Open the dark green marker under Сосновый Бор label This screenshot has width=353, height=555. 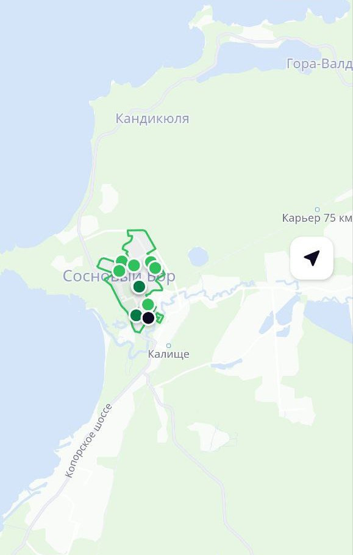coord(139,286)
